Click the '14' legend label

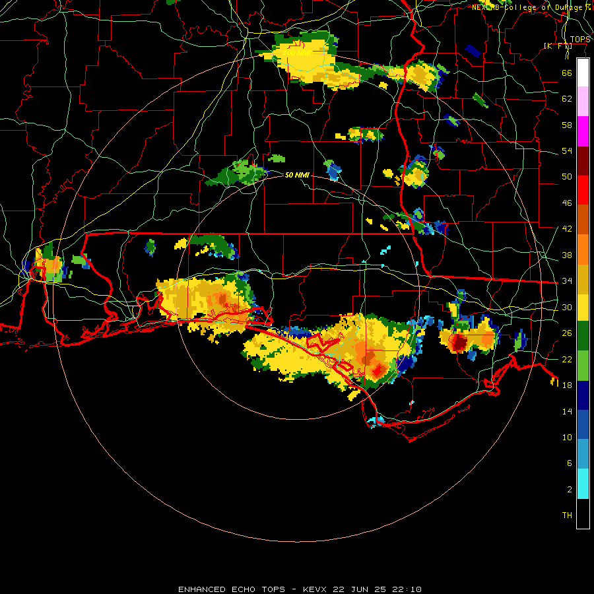567,411
